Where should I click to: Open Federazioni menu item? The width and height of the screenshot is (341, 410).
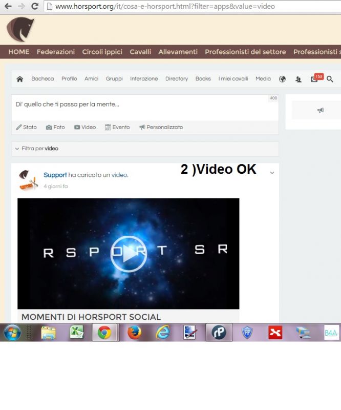coord(56,52)
